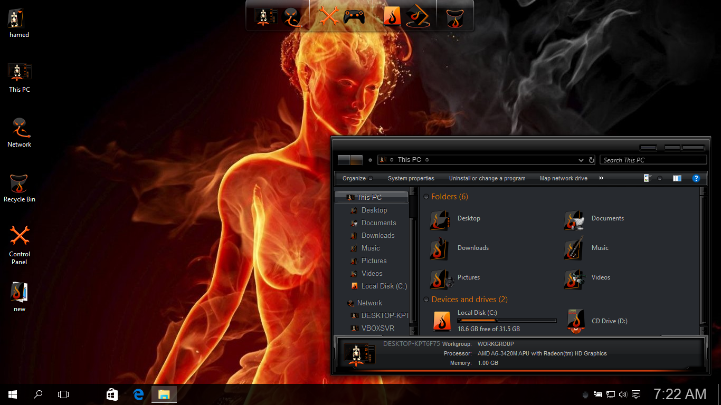Viewport: 721px width, 405px height.
Task: Click Uninstall or change a program
Action: pyautogui.click(x=487, y=178)
